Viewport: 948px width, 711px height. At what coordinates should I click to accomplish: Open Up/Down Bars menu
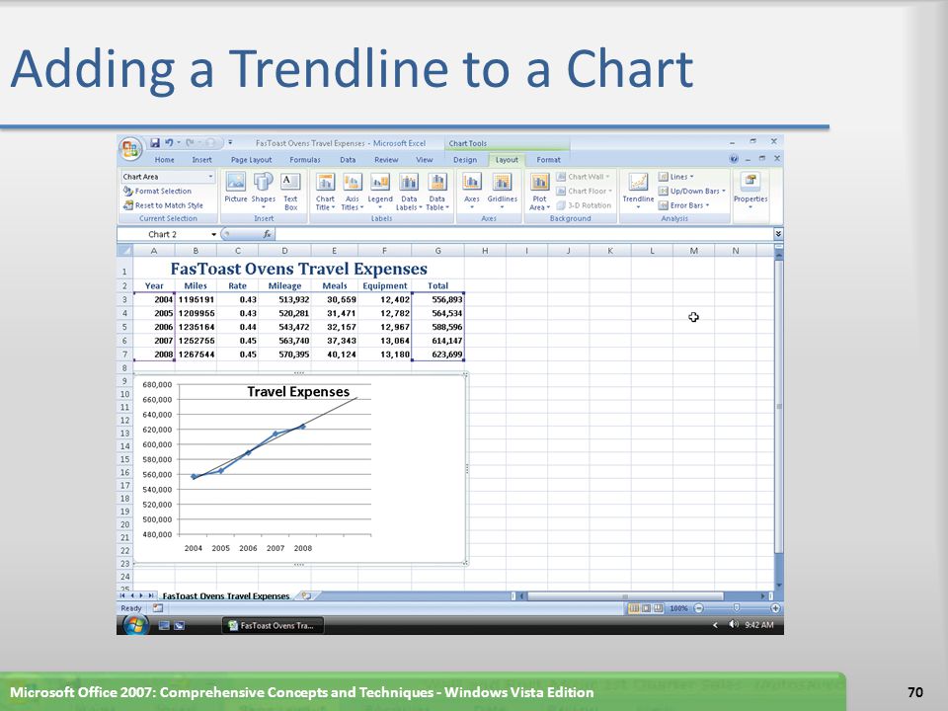(691, 191)
